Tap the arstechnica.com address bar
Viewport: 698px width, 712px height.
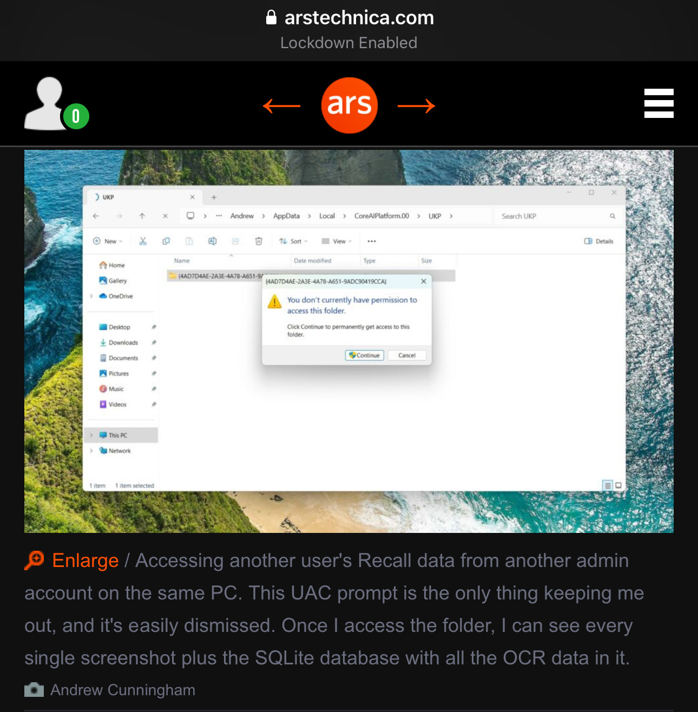(x=349, y=18)
